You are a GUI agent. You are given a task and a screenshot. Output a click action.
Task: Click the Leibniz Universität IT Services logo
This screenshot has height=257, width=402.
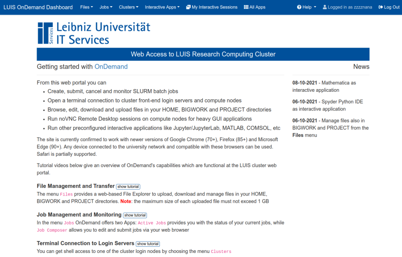[94, 33]
